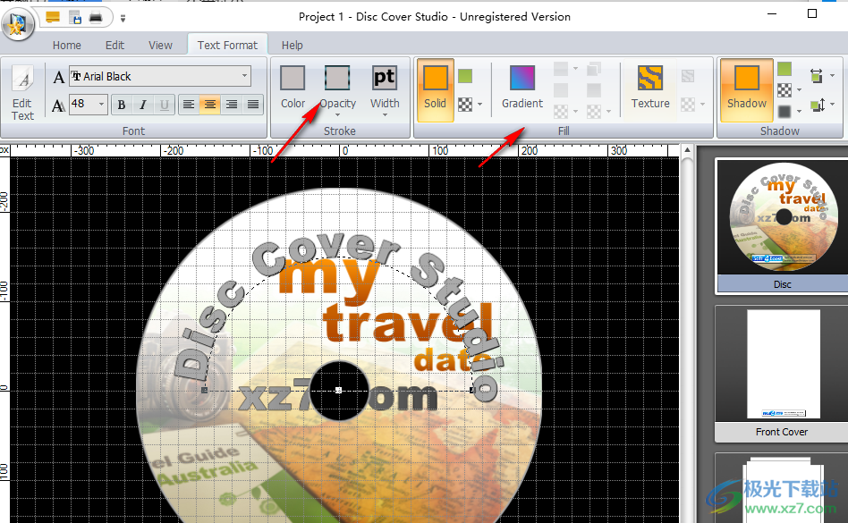Screen dimensions: 848x523
Task: Pick the green shadow color swatch
Action: tap(784, 69)
